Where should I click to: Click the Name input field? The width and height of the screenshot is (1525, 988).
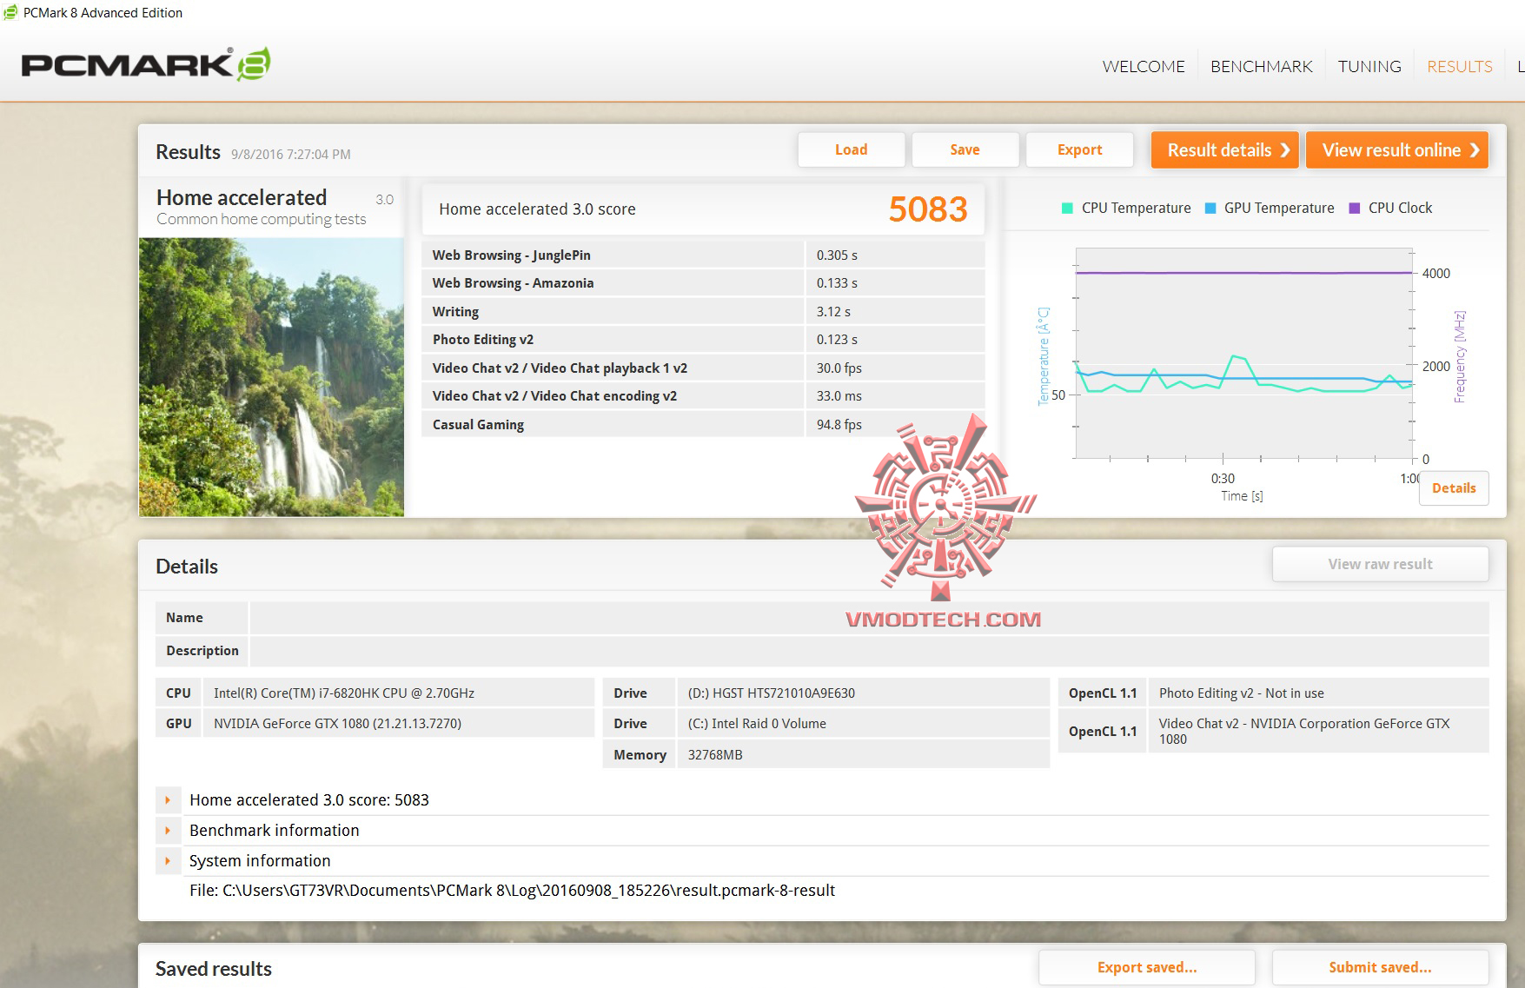point(869,618)
